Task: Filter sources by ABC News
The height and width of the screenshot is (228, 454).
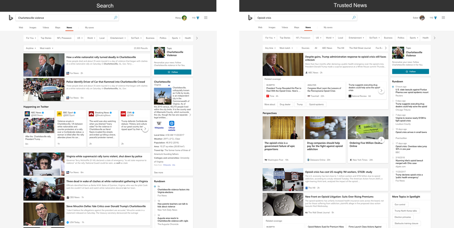Action: coord(327,48)
